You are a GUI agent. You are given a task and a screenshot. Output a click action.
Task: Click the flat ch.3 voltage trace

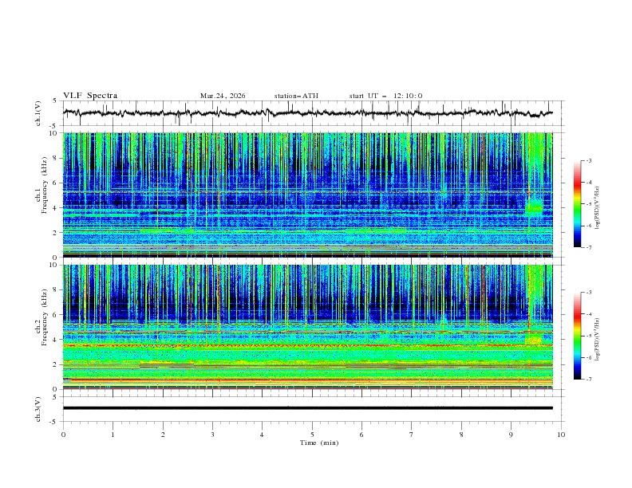[x=307, y=408]
